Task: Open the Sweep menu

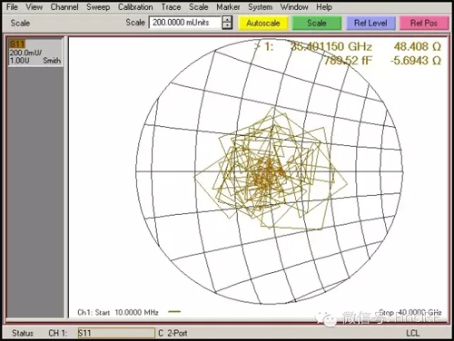Action: [98, 7]
